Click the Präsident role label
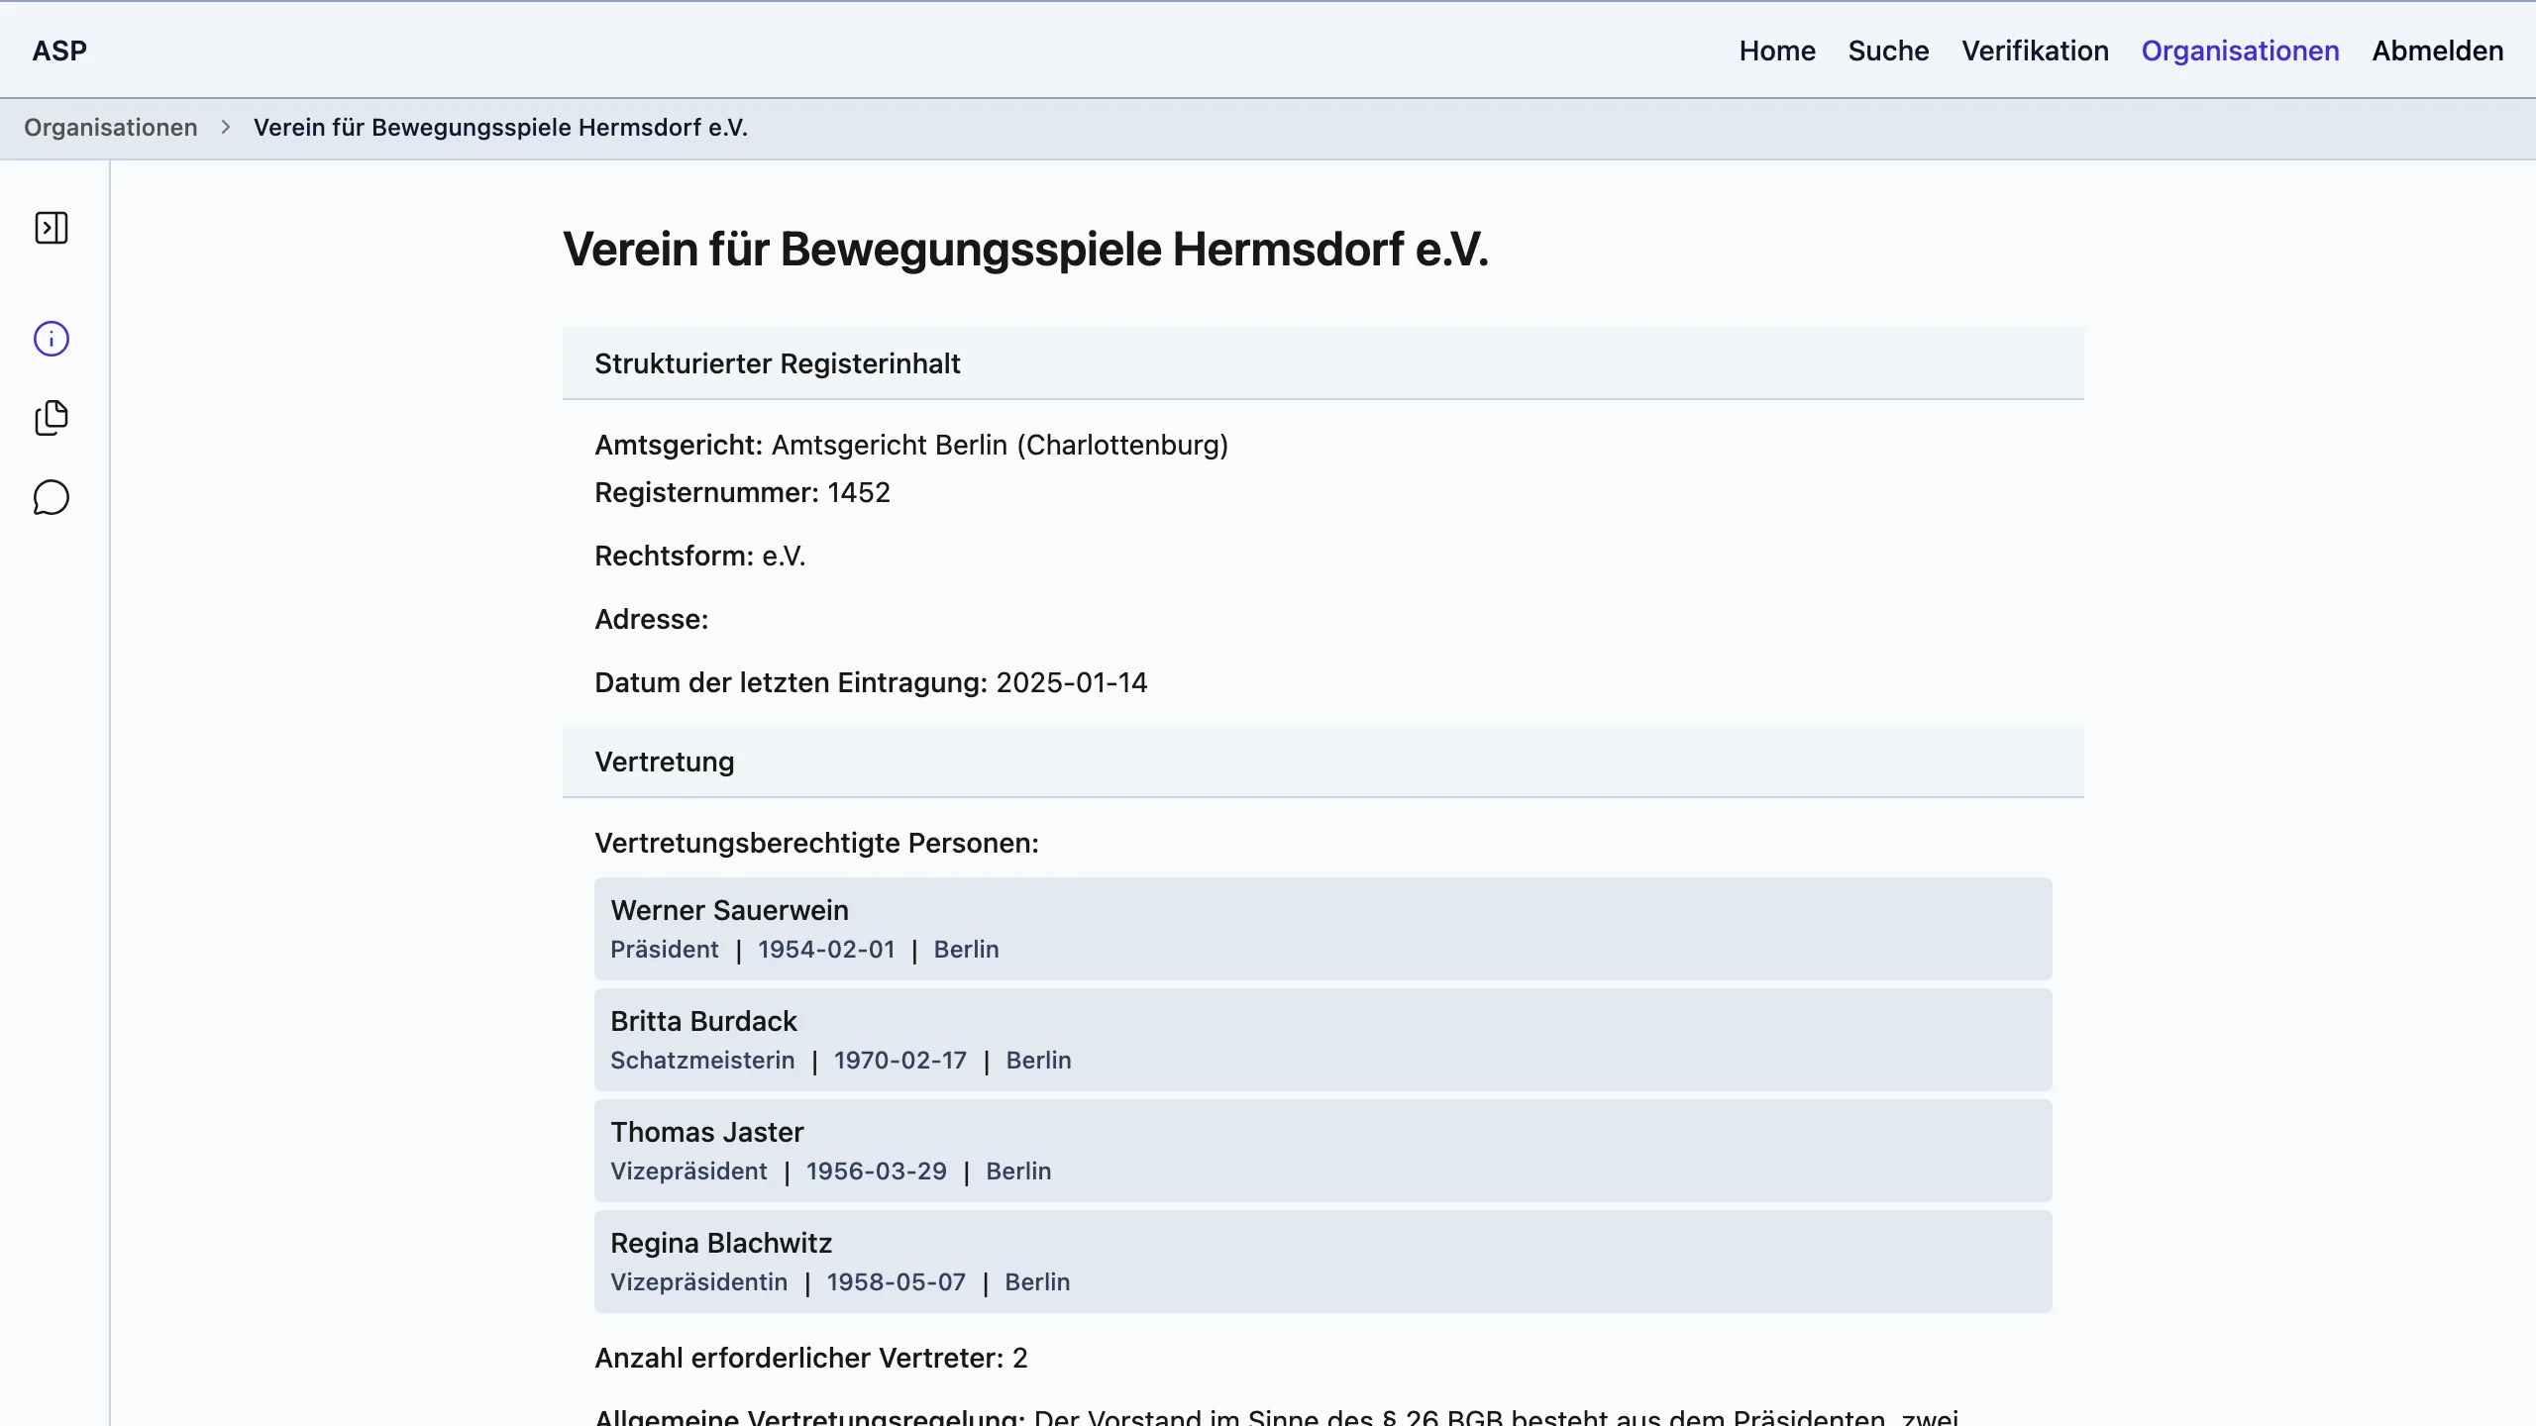Image resolution: width=2536 pixels, height=1426 pixels. [664, 950]
